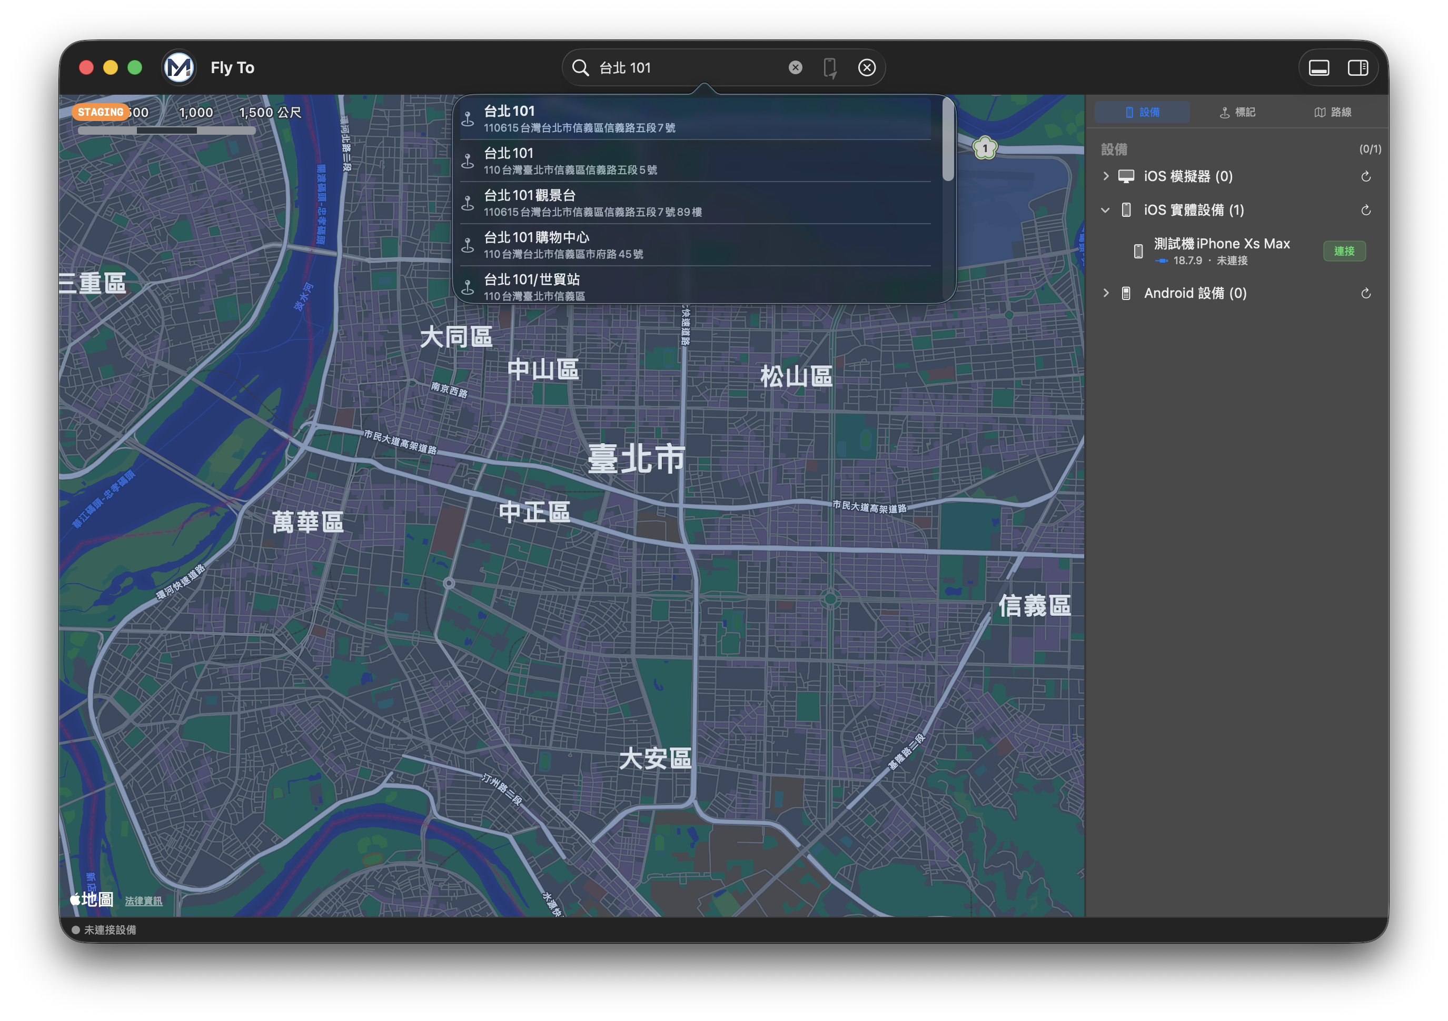Click the 連接 button for iPhone Xs Max

(x=1344, y=251)
